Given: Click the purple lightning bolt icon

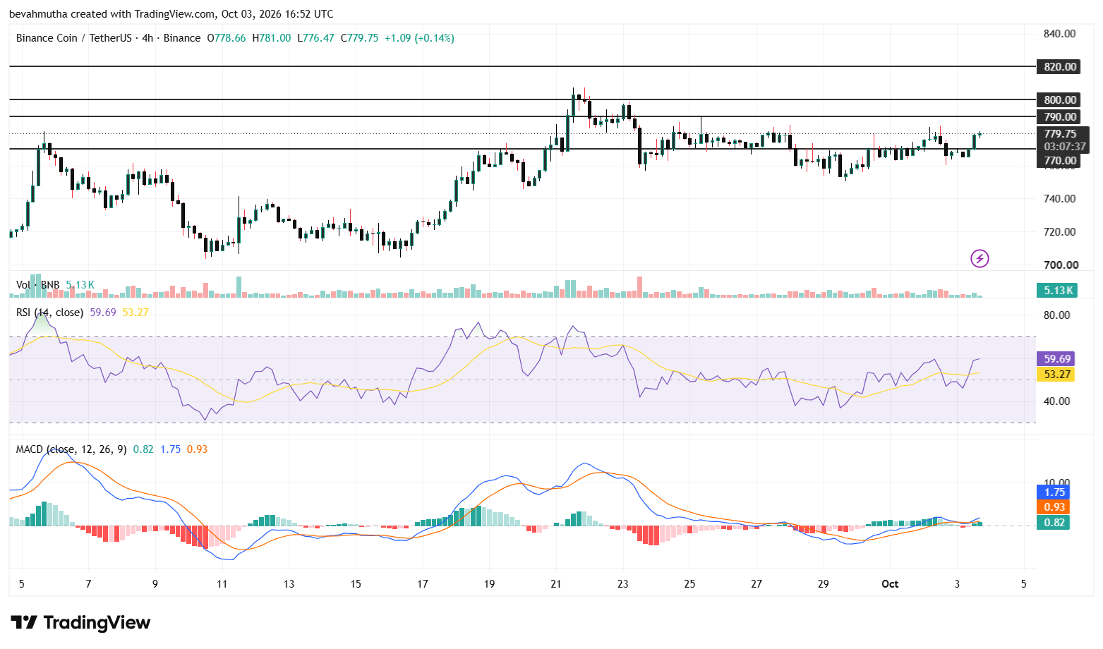Looking at the screenshot, I should [x=980, y=259].
